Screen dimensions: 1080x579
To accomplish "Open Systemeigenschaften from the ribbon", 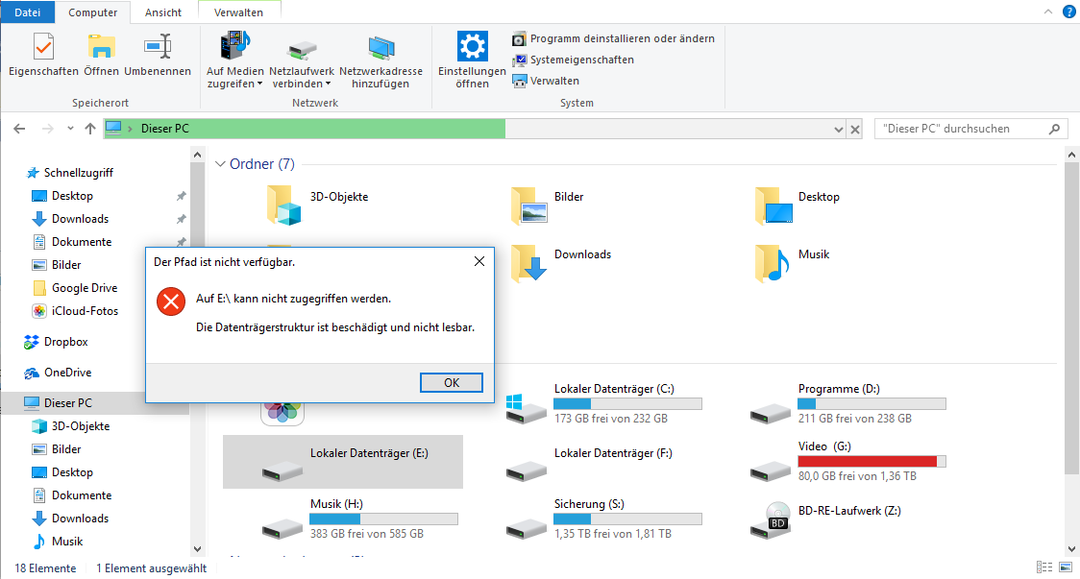I will (x=573, y=60).
